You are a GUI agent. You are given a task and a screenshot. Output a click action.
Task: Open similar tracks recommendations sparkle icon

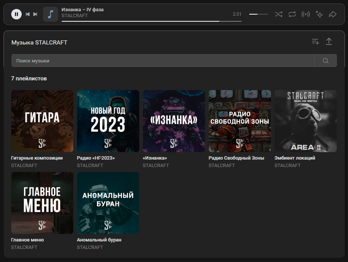tap(319, 14)
